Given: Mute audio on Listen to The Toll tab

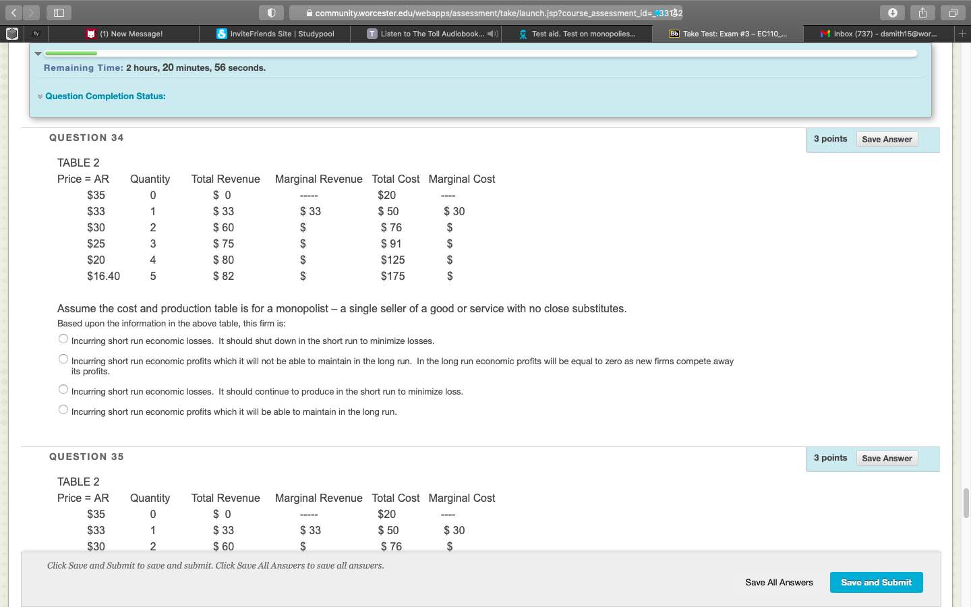Looking at the screenshot, I should 492,34.
